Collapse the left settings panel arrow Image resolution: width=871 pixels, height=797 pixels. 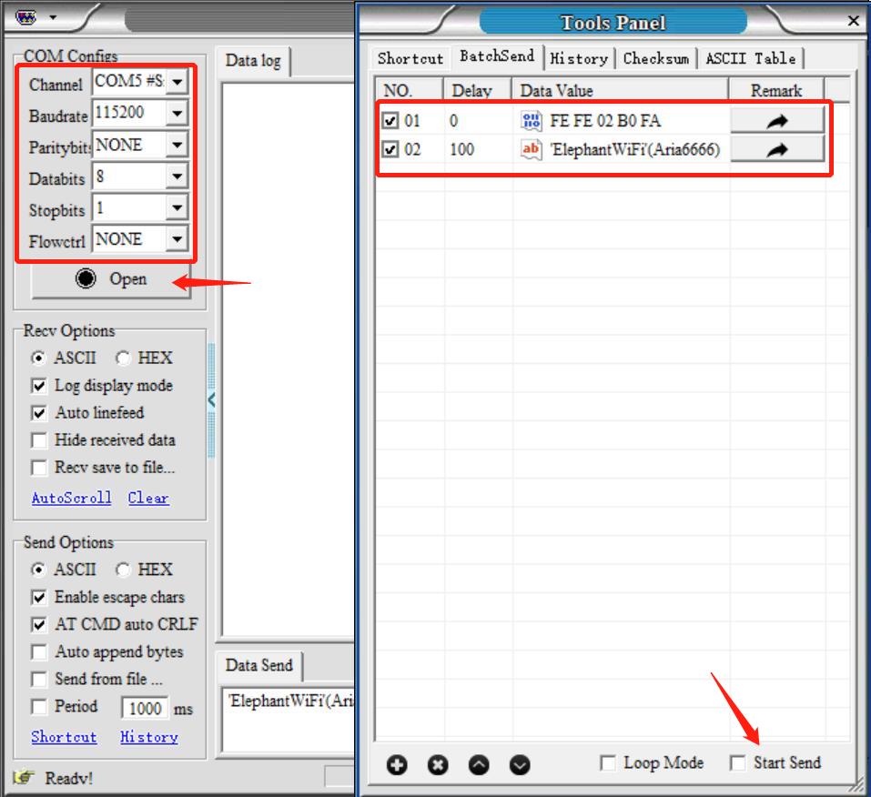point(212,400)
